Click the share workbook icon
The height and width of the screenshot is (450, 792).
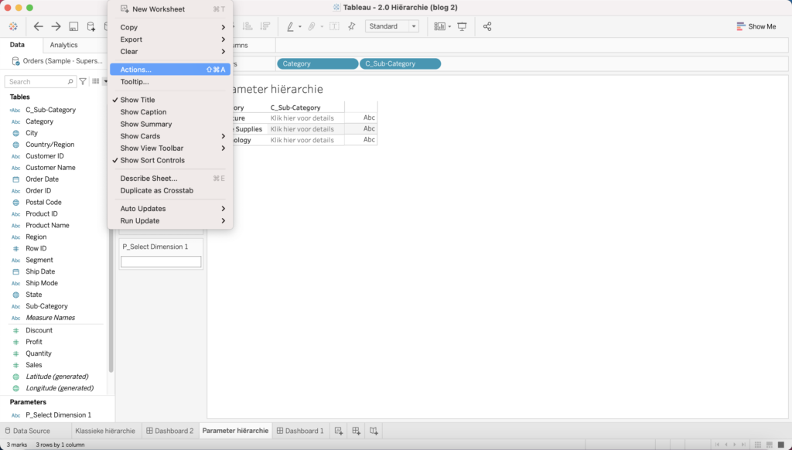pyautogui.click(x=487, y=26)
